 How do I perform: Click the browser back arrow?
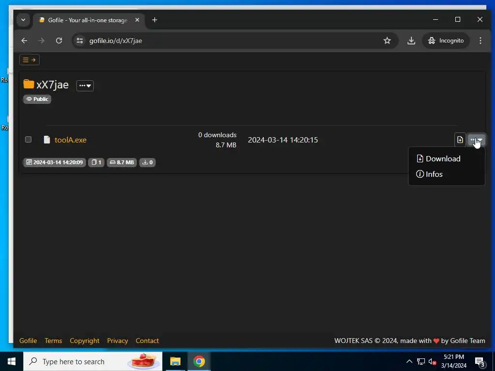click(24, 41)
